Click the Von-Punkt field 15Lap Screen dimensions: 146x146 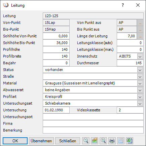tap(56, 23)
